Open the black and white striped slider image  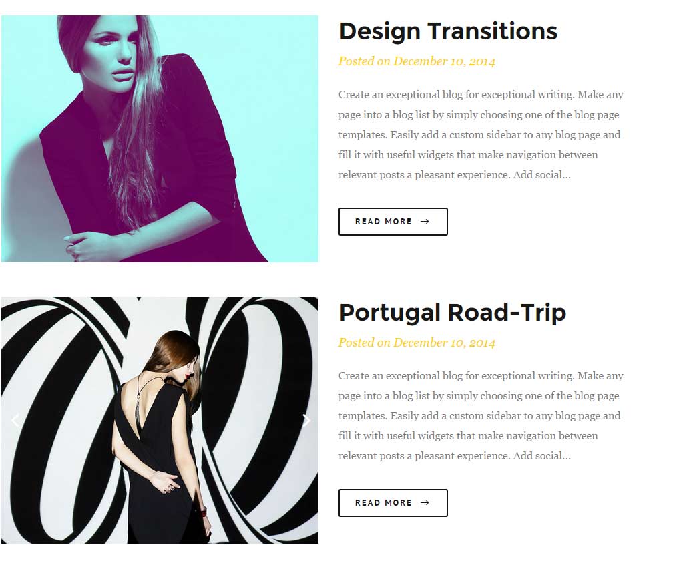(x=160, y=420)
